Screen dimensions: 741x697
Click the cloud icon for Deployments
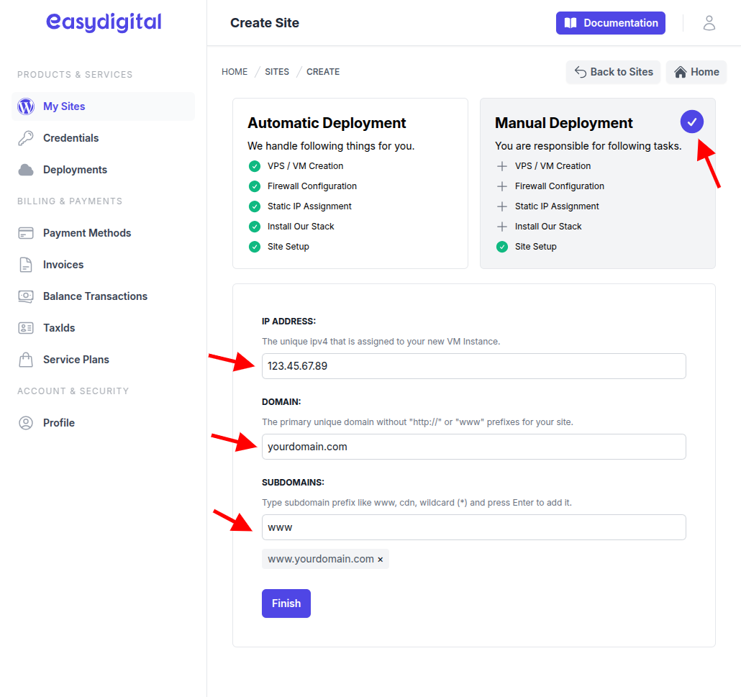pyautogui.click(x=26, y=170)
